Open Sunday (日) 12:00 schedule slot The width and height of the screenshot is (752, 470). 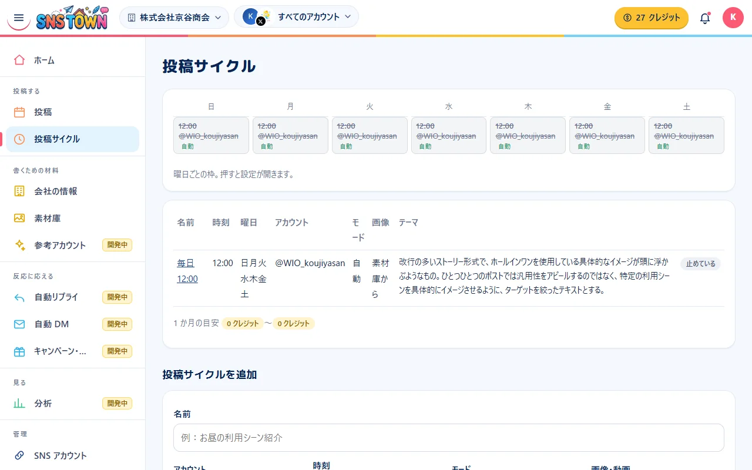pyautogui.click(x=211, y=135)
